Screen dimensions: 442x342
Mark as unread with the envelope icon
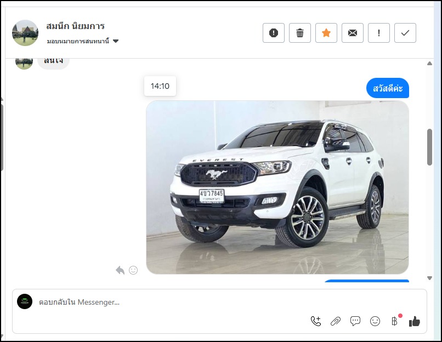[353, 33]
